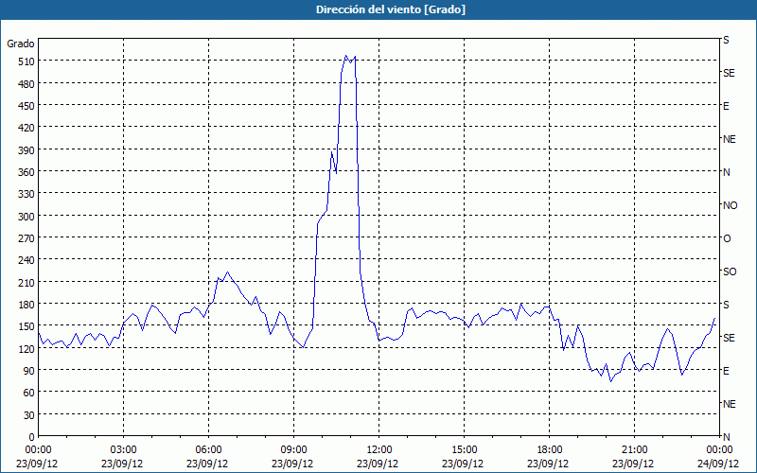
Task: Select the 180 degree axis label
Action: 26,305
